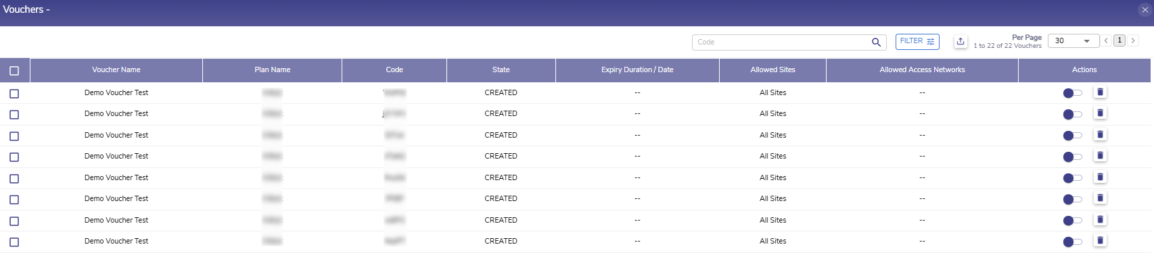
Task: Click the Code column header
Action: pyautogui.click(x=394, y=70)
